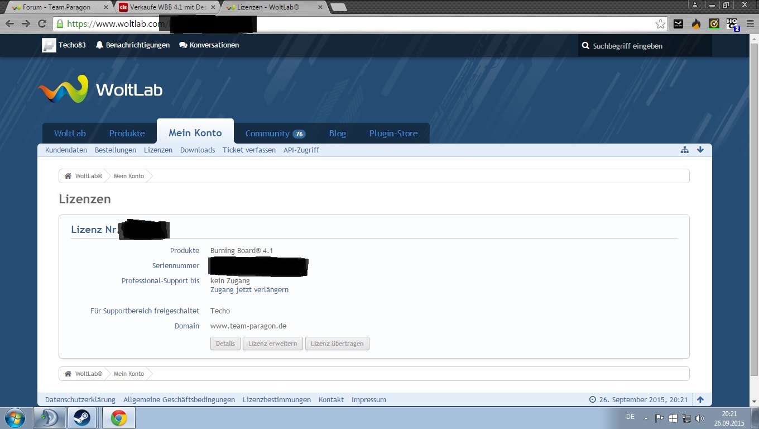Open Bestellungen in the sub-menu
Viewport: 759px width, 429px height.
116,150
